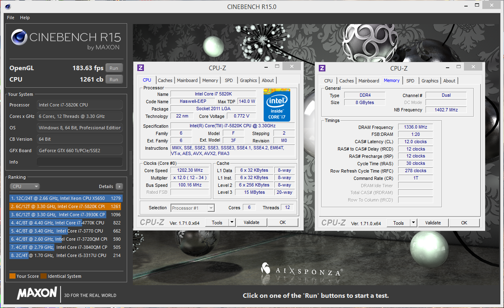This screenshot has height=308, width=504.
Task: Click Tools button in CPU-Z processor window
Action: click(x=217, y=222)
